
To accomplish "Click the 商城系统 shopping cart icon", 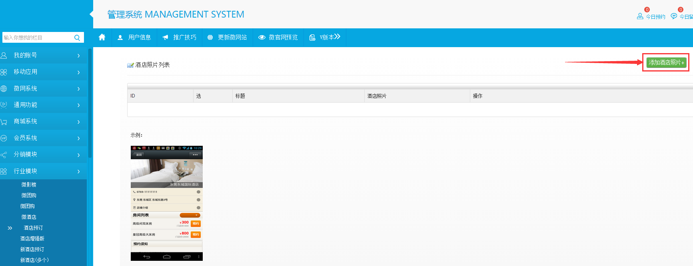I will point(4,122).
